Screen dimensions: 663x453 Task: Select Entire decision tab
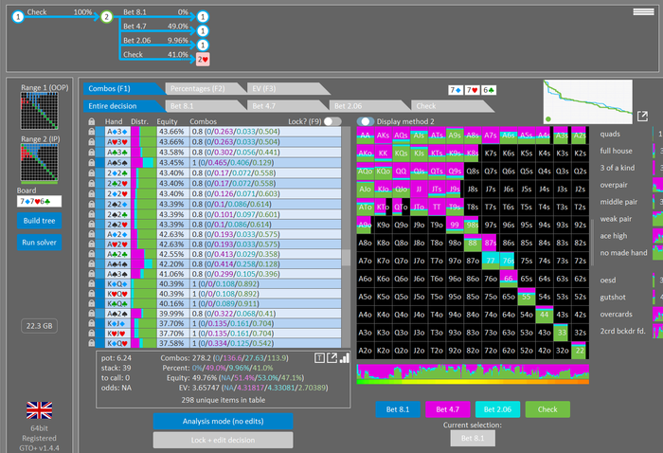(122, 106)
